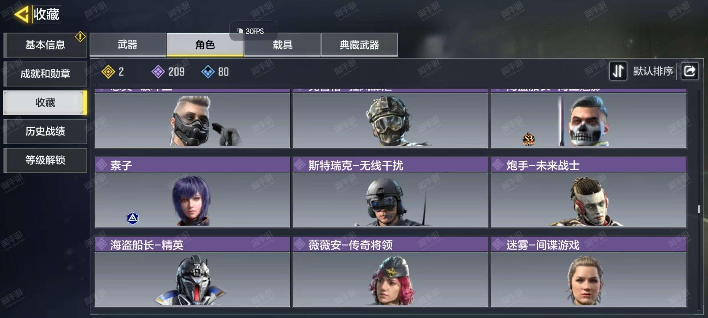Open the 基本信息 sidebar section
The width and height of the screenshot is (708, 318).
[x=45, y=45]
